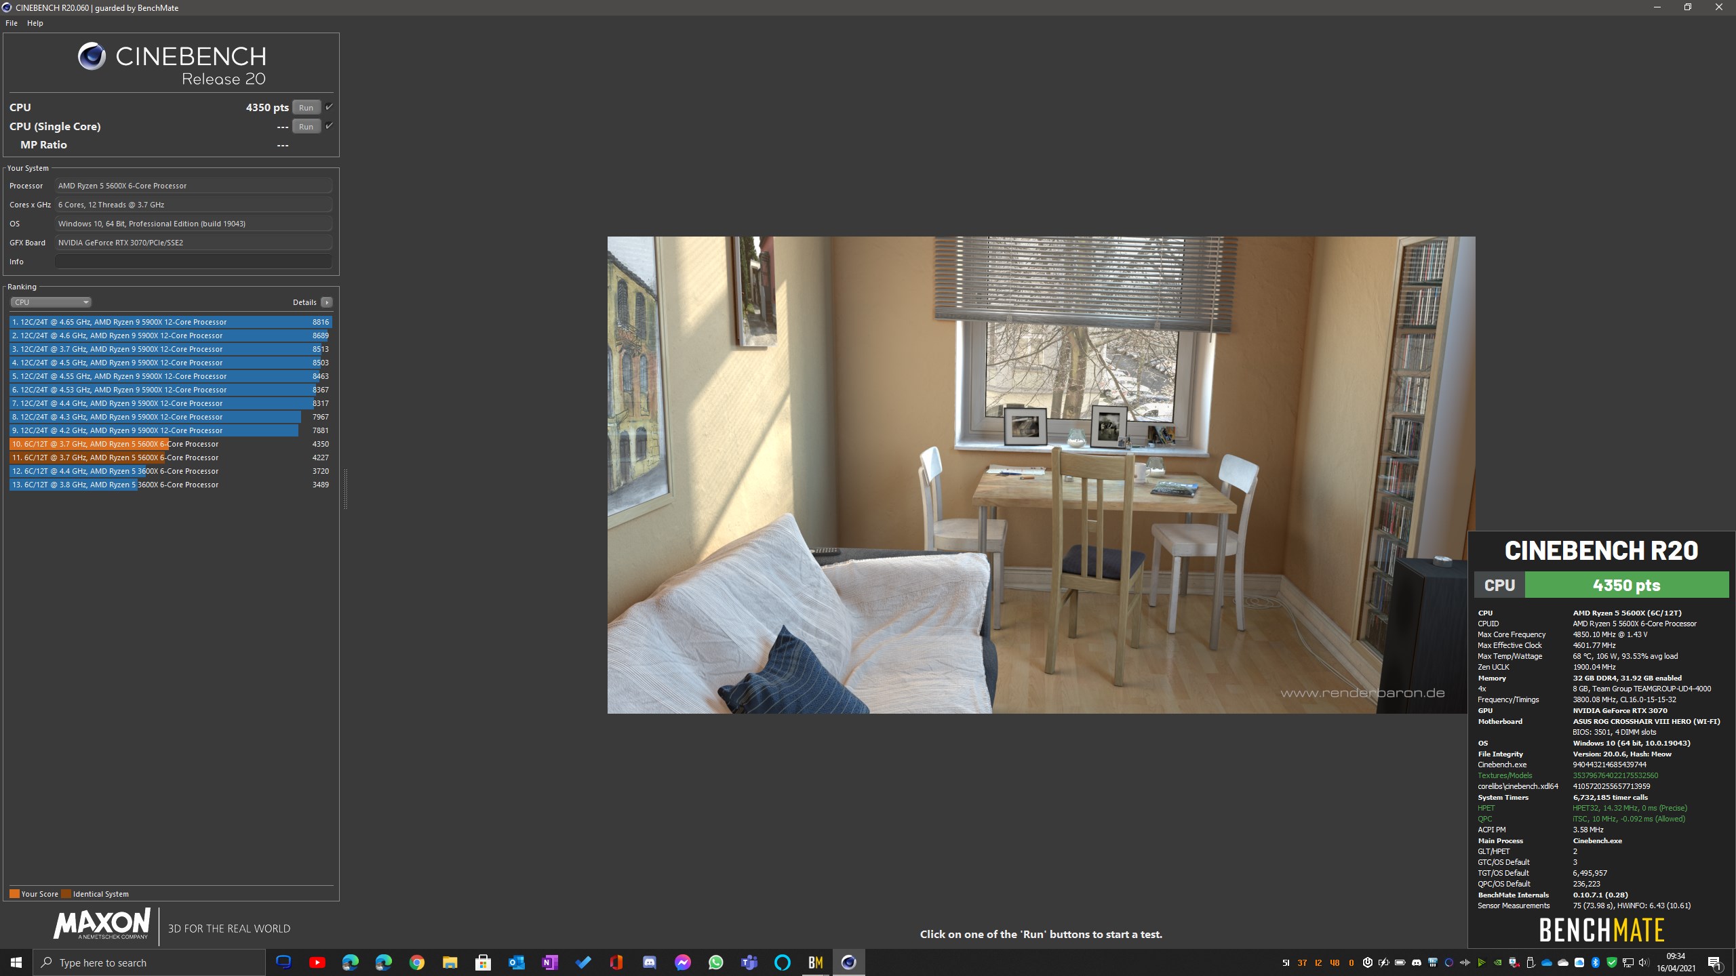Screen dimensions: 1736x976
Task: Open the notification action center
Action: pos(1716,963)
